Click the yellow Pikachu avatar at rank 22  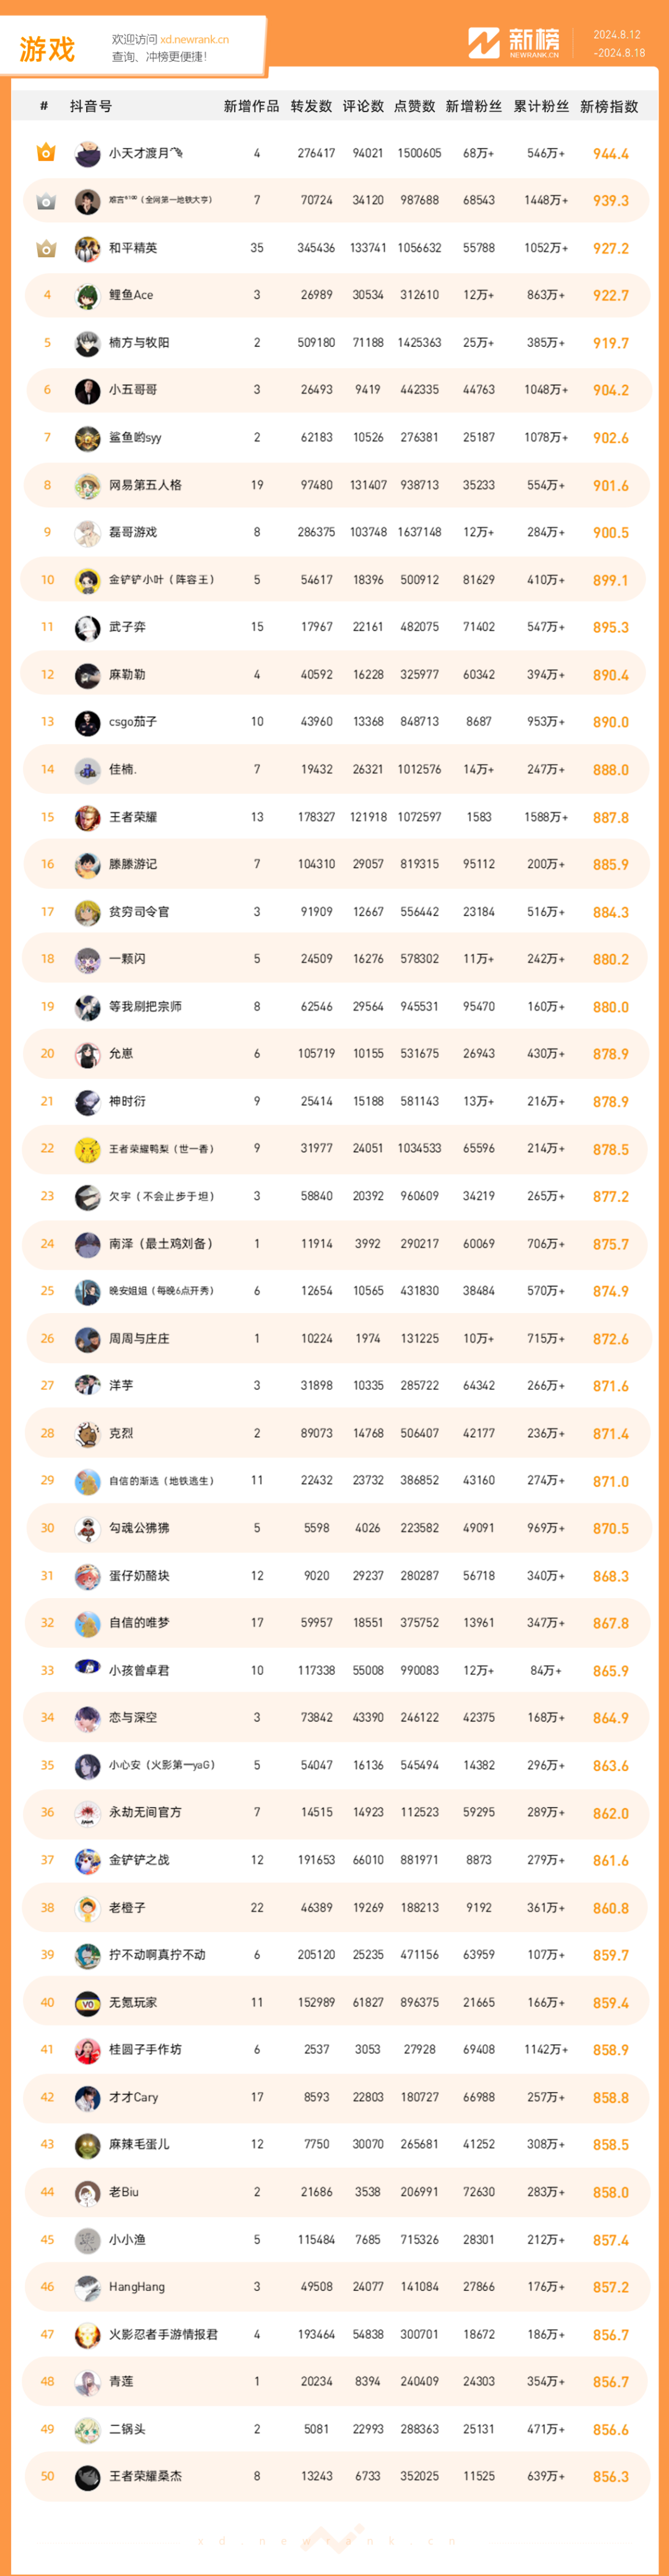click(88, 1149)
